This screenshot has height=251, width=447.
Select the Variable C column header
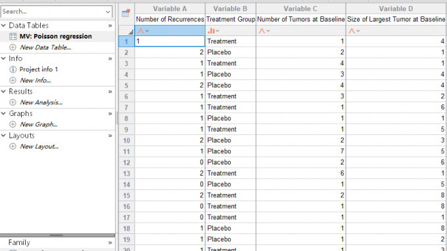[x=301, y=9]
